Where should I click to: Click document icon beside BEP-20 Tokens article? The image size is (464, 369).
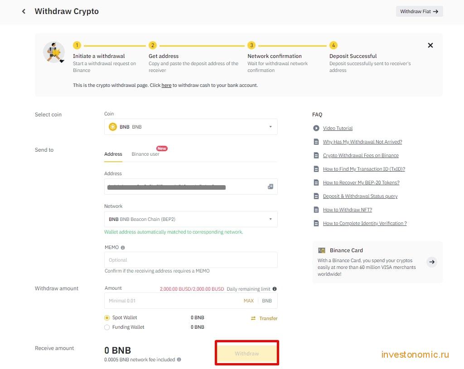pos(316,183)
